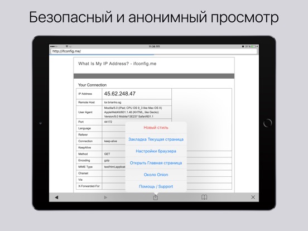Image resolution: width=308 pixels, height=231 pixels.
Task: Click the tor.brianho.sg host value
Action: point(113,102)
